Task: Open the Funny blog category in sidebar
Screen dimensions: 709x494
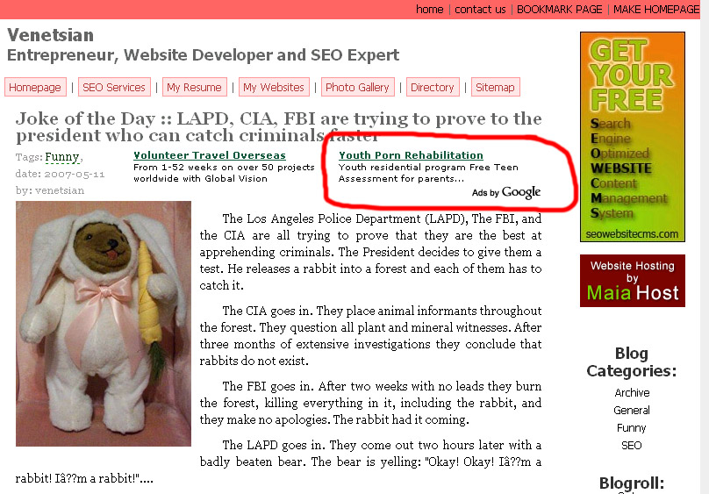Action: (x=632, y=428)
